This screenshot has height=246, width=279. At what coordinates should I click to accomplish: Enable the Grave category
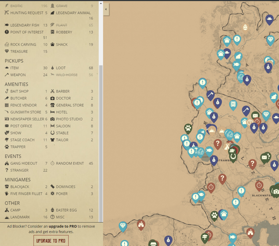tap(72, 6)
